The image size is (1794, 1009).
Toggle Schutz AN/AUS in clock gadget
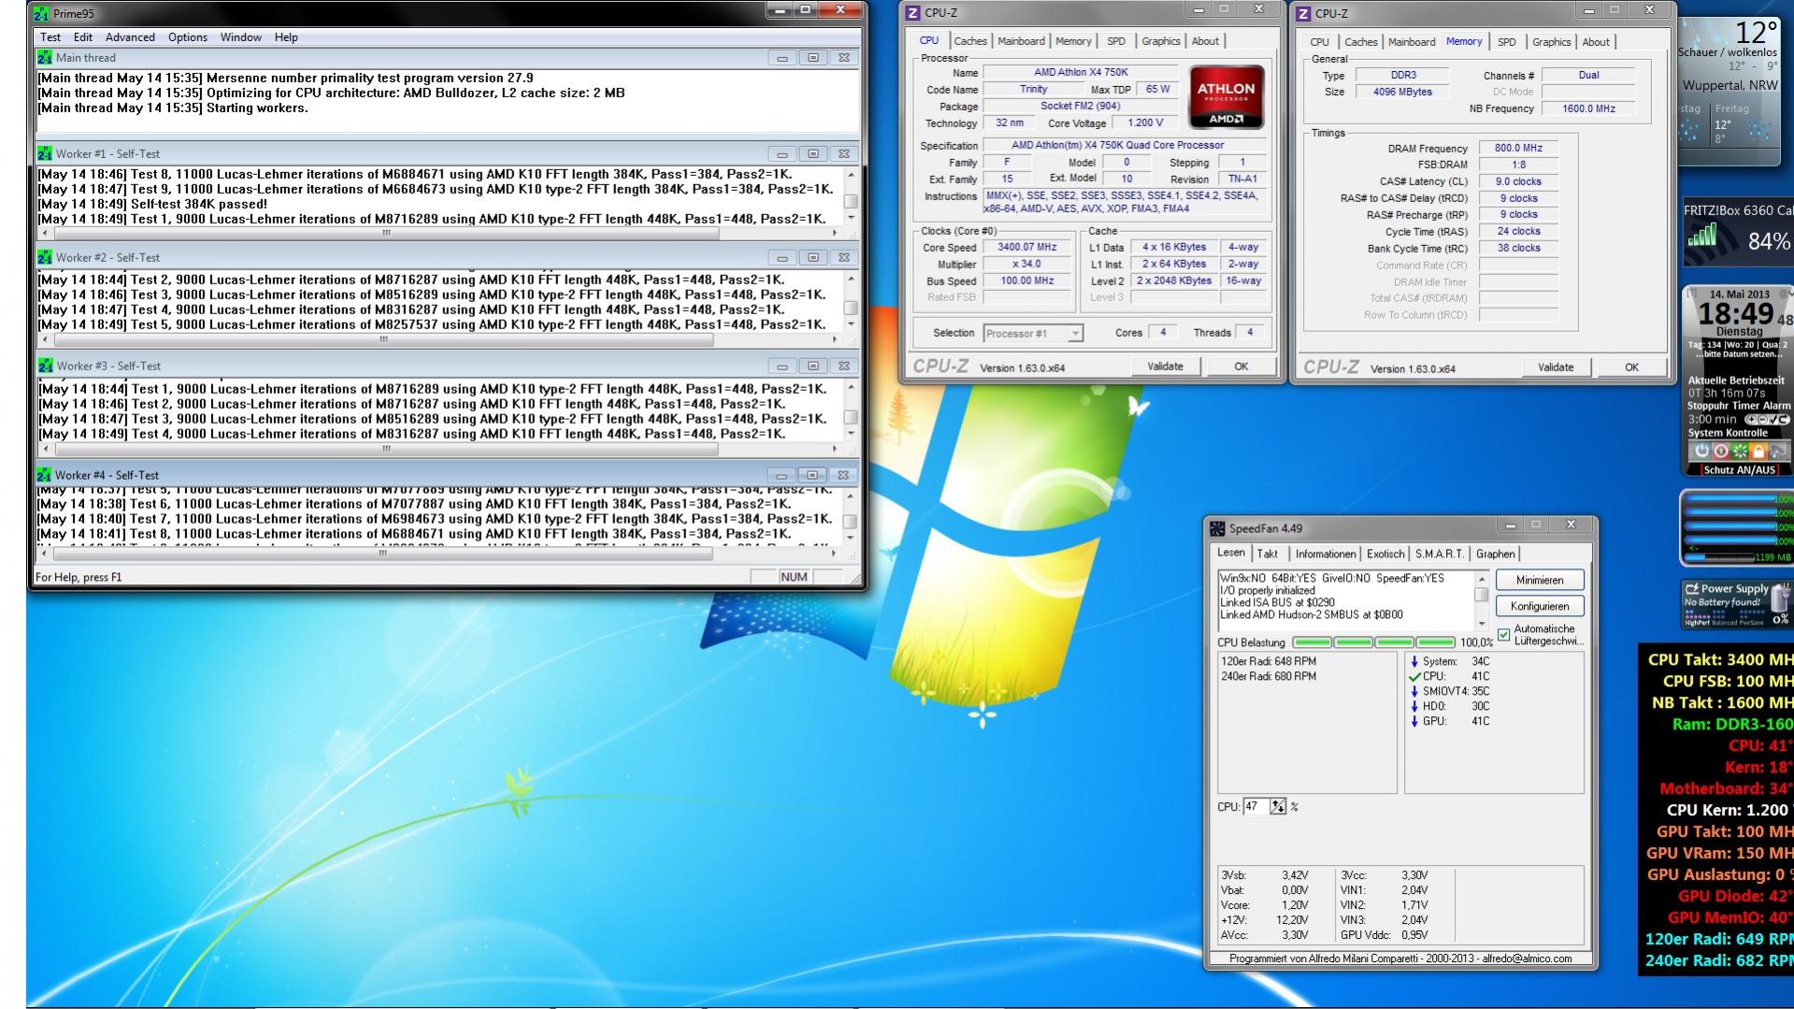click(1739, 470)
